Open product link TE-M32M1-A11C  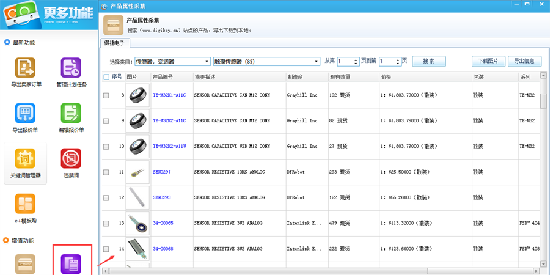tap(170, 95)
